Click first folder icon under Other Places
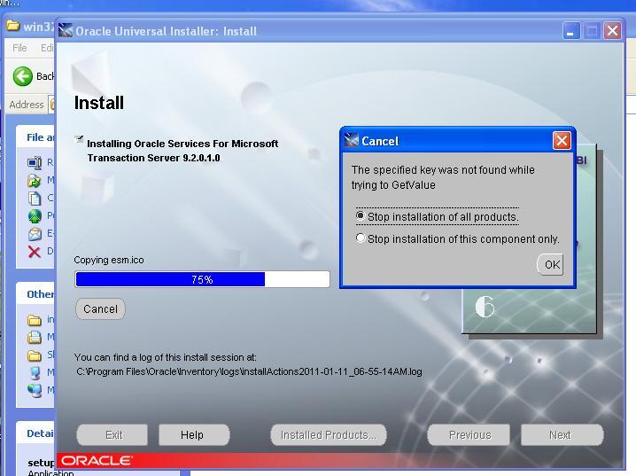 (x=35, y=320)
